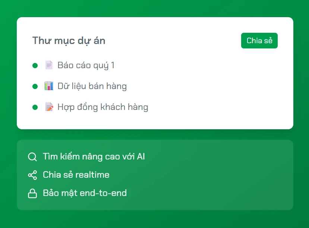Click the magnifier search icon
Screen dimensions: 309x228
click(x=32, y=156)
